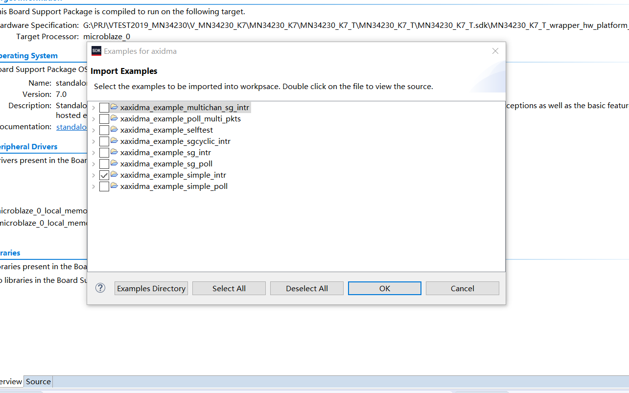The height and width of the screenshot is (393, 629).
Task: Expand the xaxidma_example_sg_intr tree node
Action: (x=93, y=153)
